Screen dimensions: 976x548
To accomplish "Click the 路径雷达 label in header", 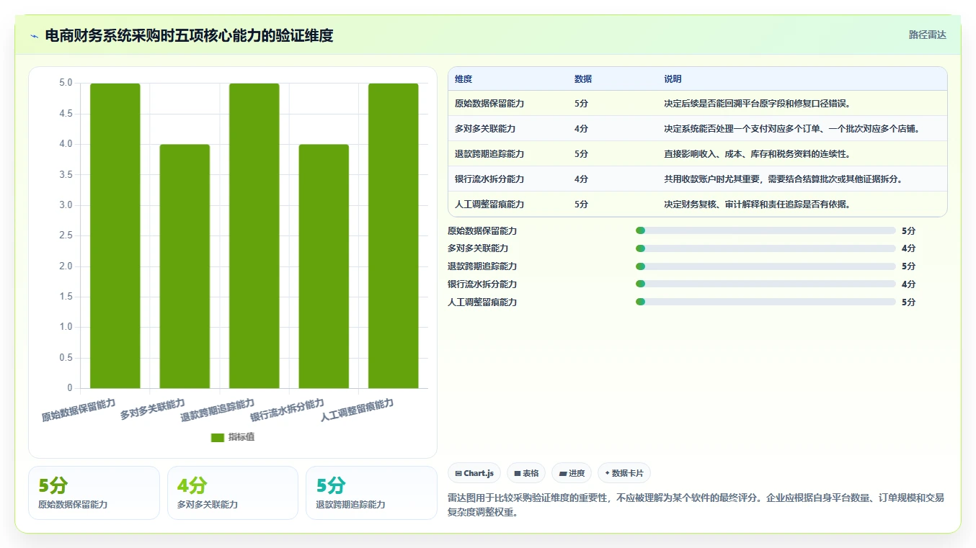I will click(x=927, y=35).
